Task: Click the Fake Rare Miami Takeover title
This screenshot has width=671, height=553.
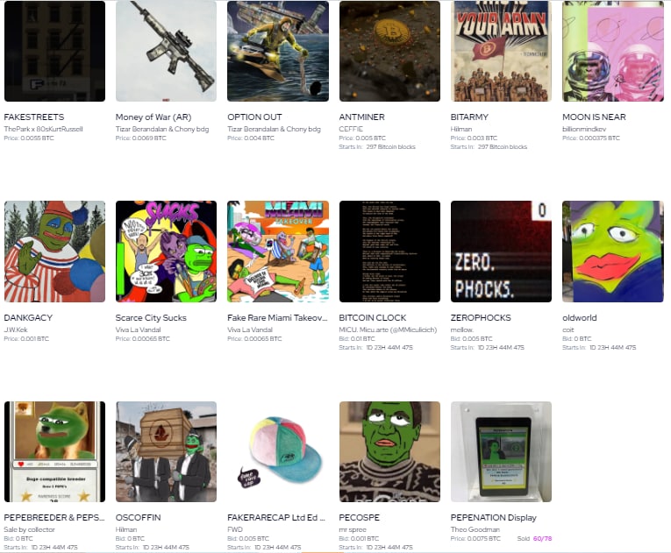Action: (277, 318)
